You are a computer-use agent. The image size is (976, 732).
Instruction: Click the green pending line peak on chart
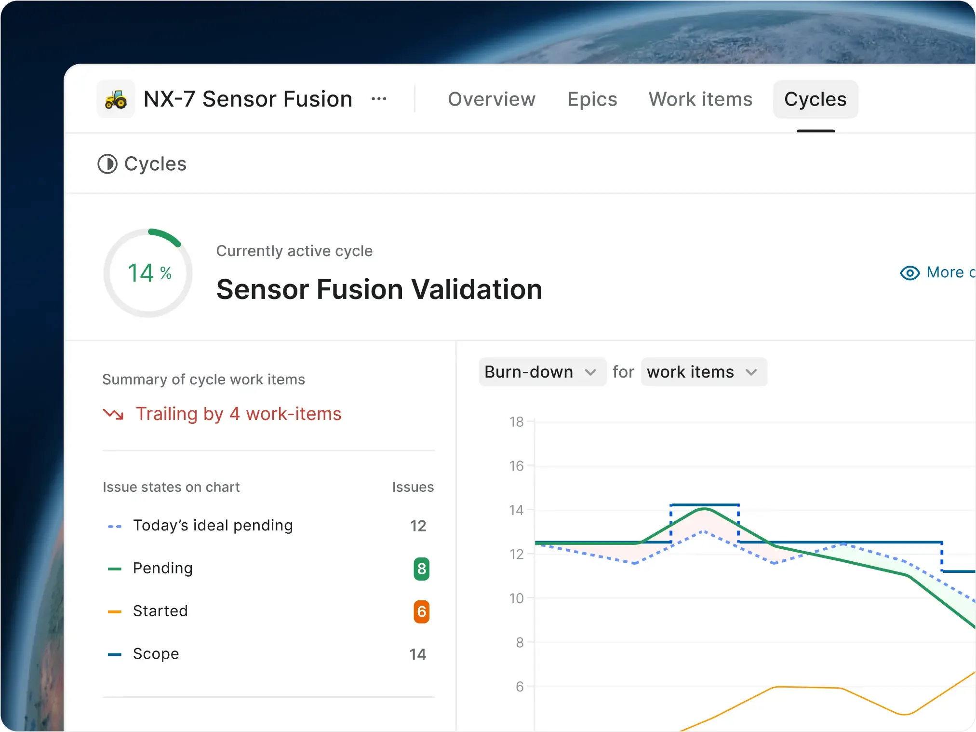(704, 509)
